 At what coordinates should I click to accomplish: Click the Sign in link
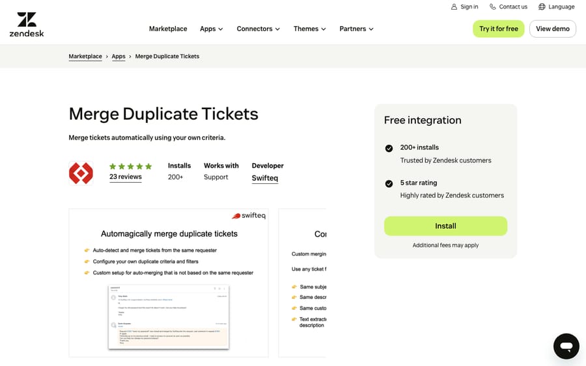464,7
